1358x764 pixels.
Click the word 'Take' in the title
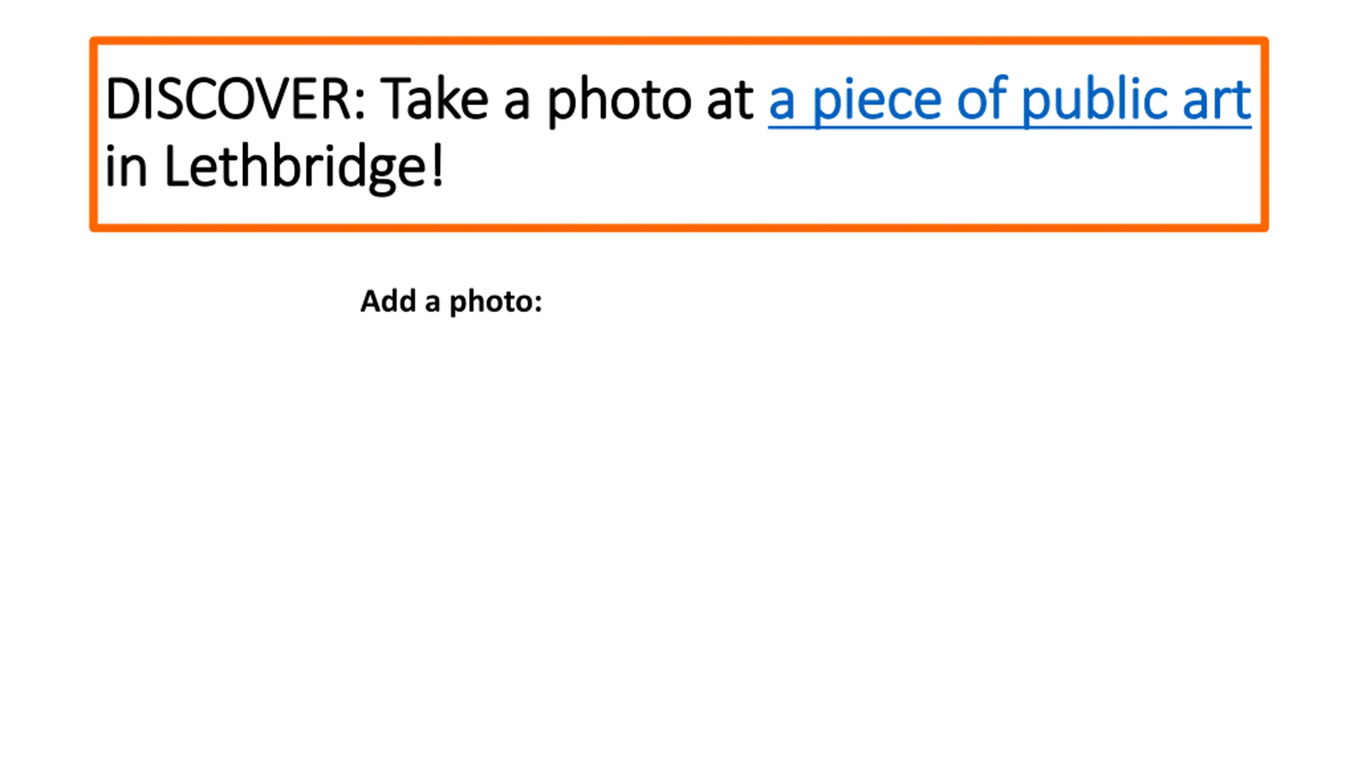(434, 99)
